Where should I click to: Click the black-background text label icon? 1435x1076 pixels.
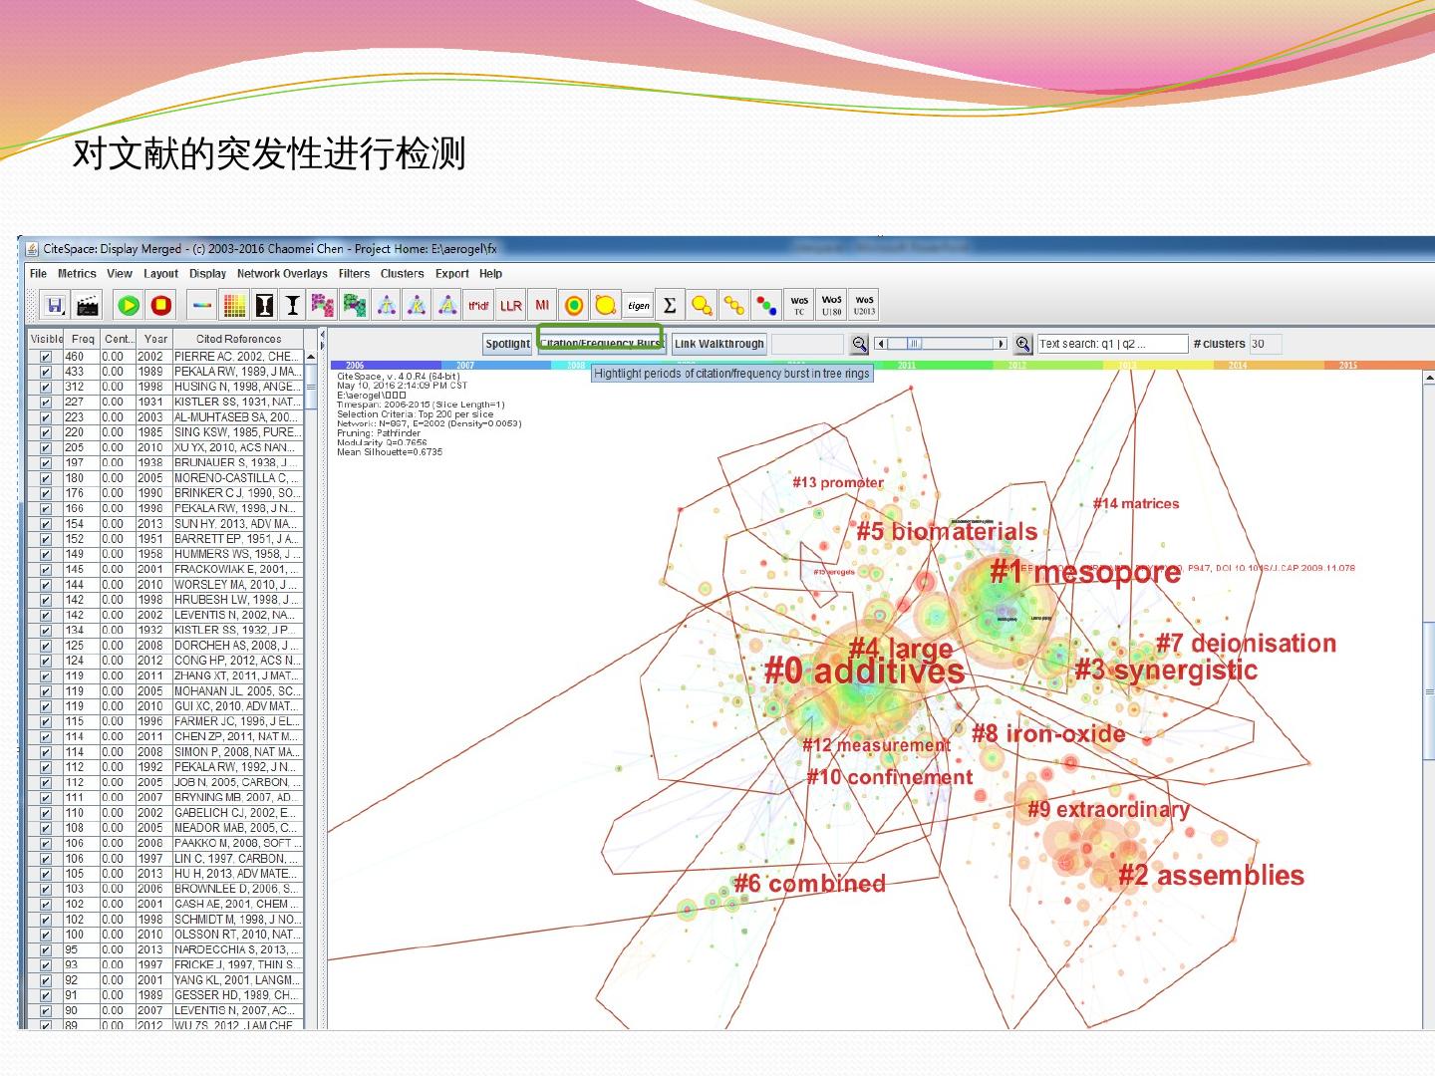click(x=264, y=305)
